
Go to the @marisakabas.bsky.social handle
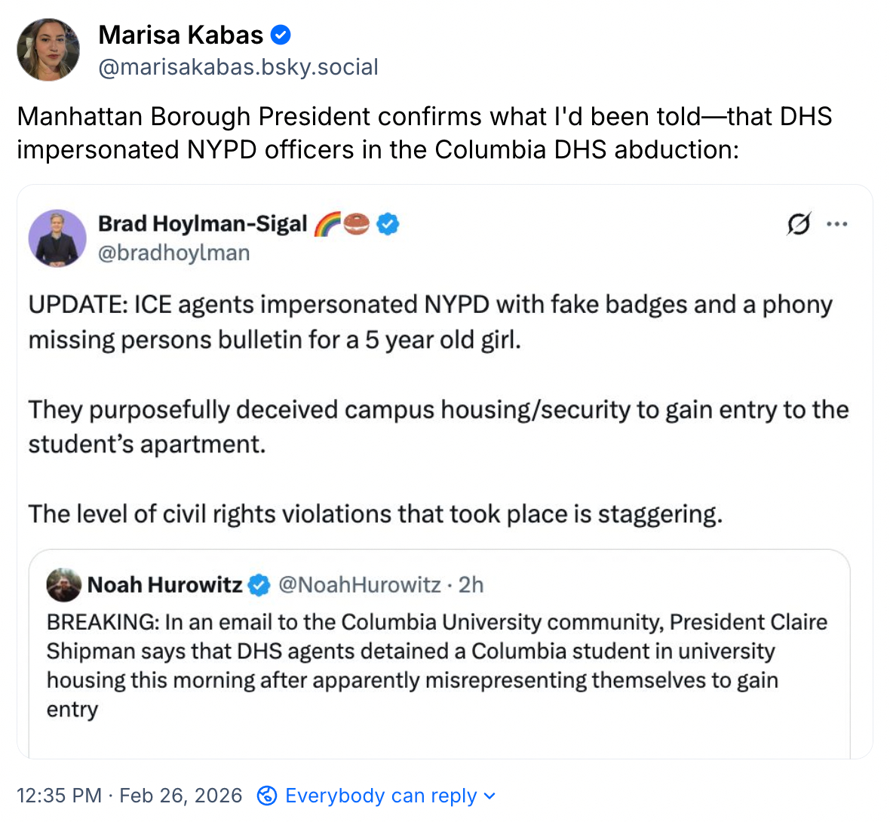(x=238, y=67)
